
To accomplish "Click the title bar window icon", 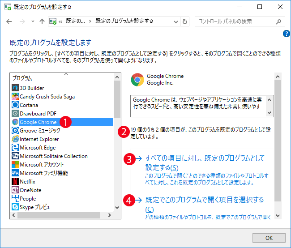I will click(x=8, y=7).
